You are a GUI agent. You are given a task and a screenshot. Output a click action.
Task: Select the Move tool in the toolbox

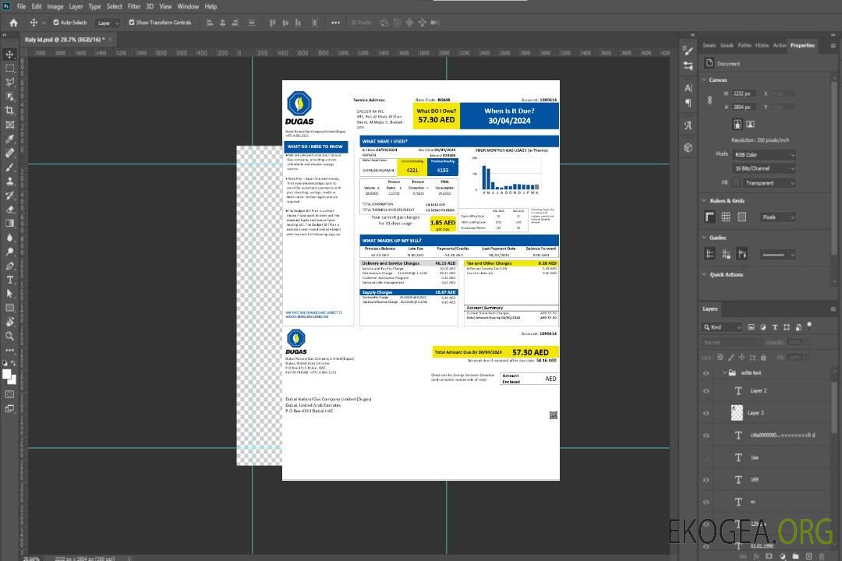point(9,55)
